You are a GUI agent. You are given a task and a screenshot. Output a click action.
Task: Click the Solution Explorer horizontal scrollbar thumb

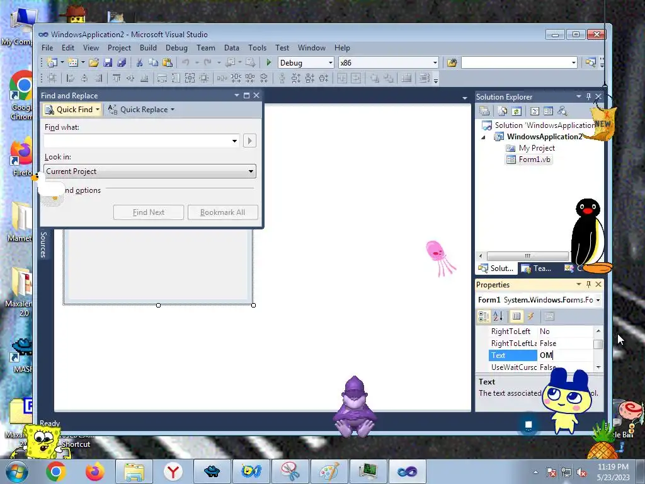coord(527,256)
